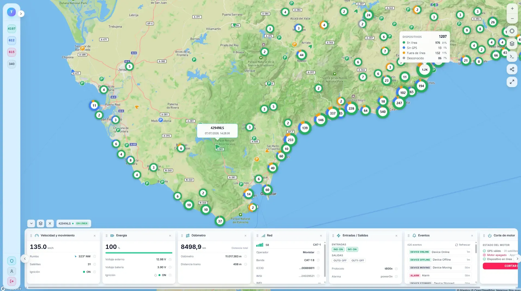Viewport: 521px width, 291px height.
Task: Open the map layers control on right toolbar
Action: [x=512, y=44]
